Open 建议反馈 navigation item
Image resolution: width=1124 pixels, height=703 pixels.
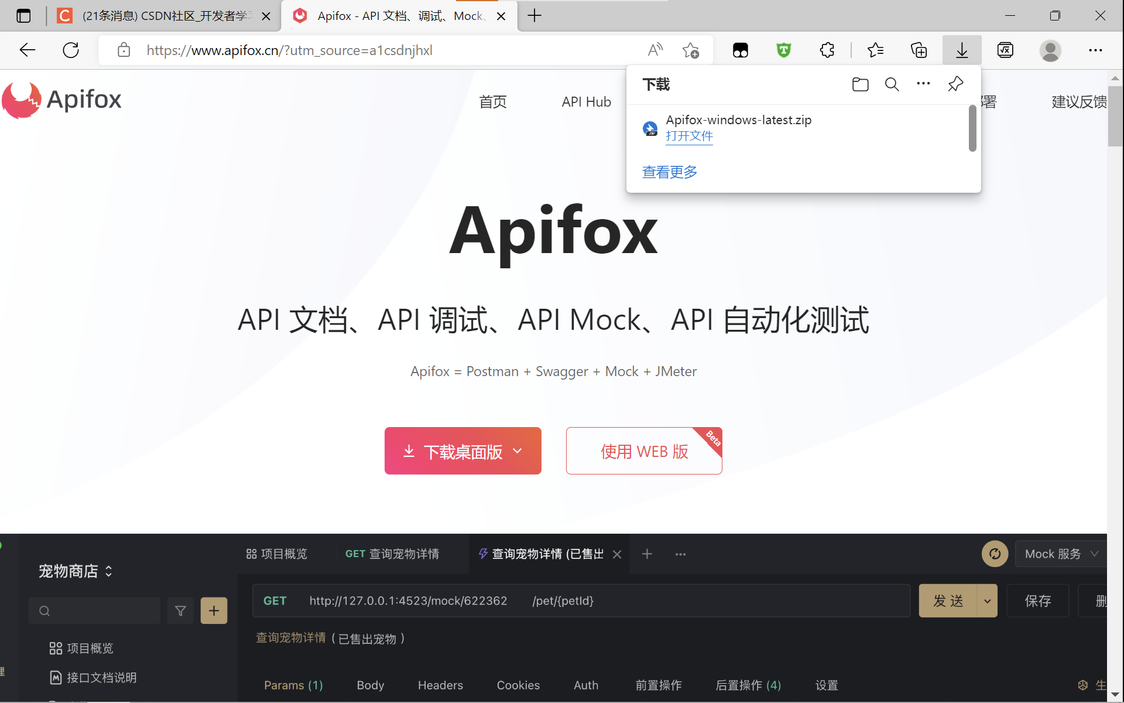point(1079,102)
